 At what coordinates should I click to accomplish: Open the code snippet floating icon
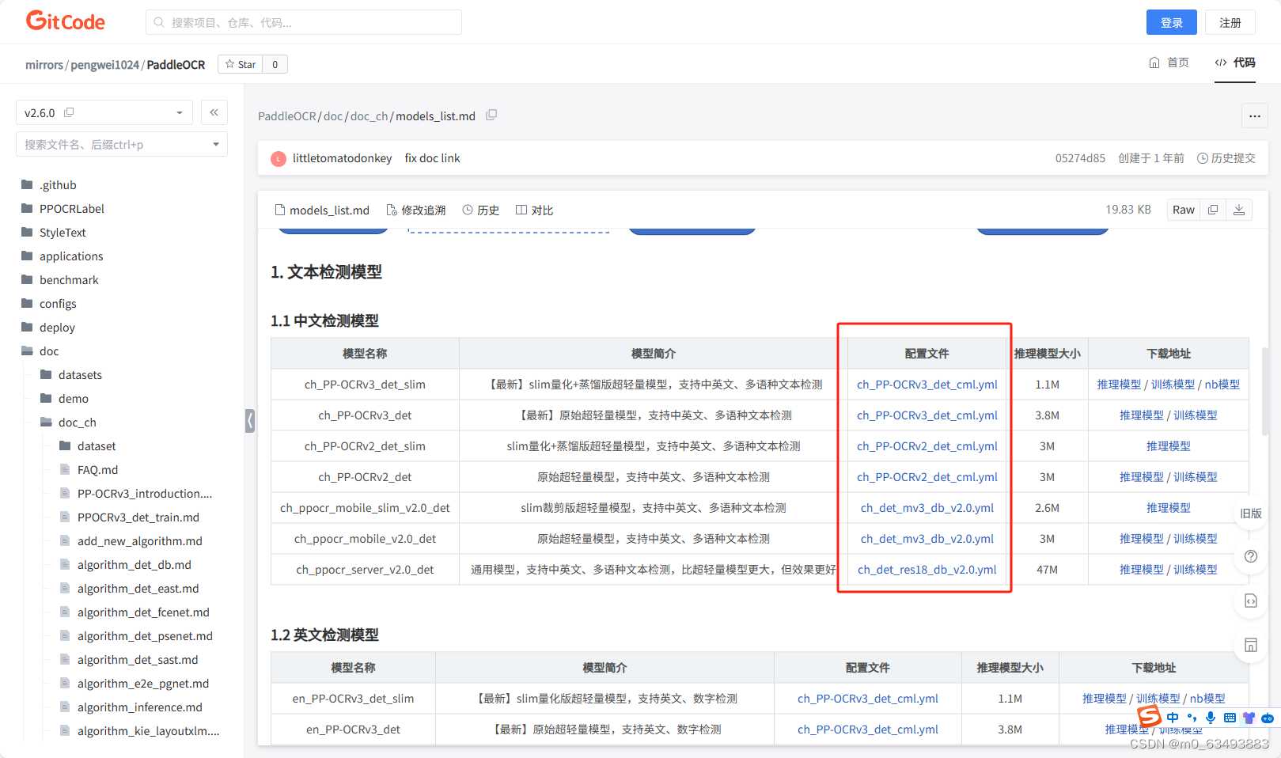coord(1251,601)
